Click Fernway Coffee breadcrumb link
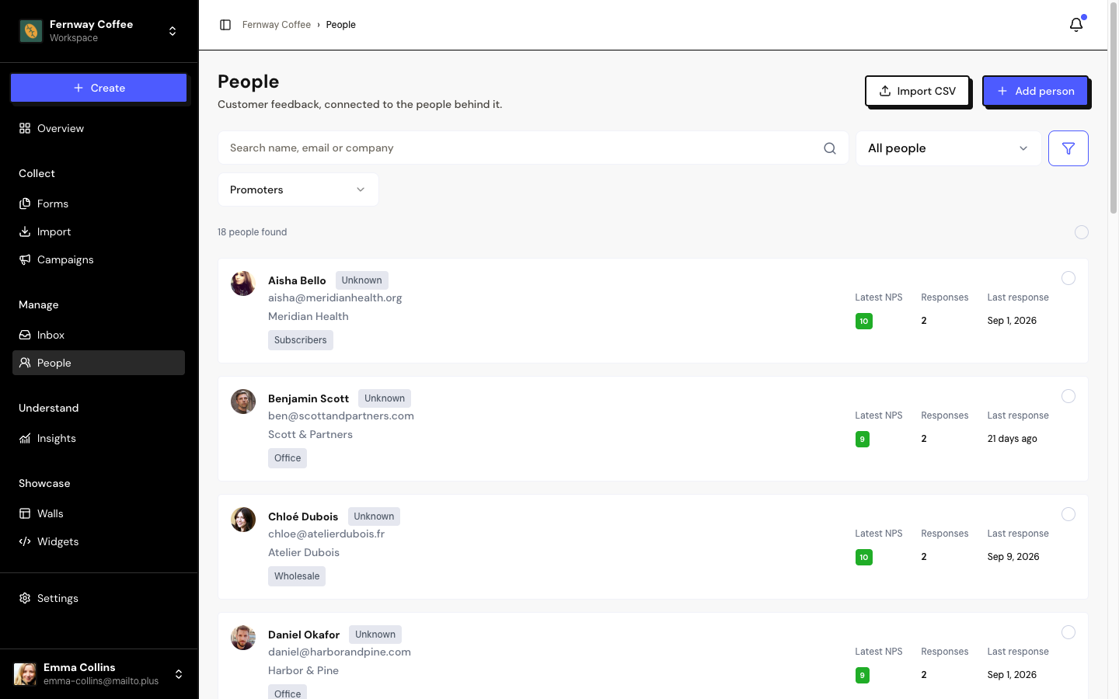The image size is (1119, 699). point(277,25)
